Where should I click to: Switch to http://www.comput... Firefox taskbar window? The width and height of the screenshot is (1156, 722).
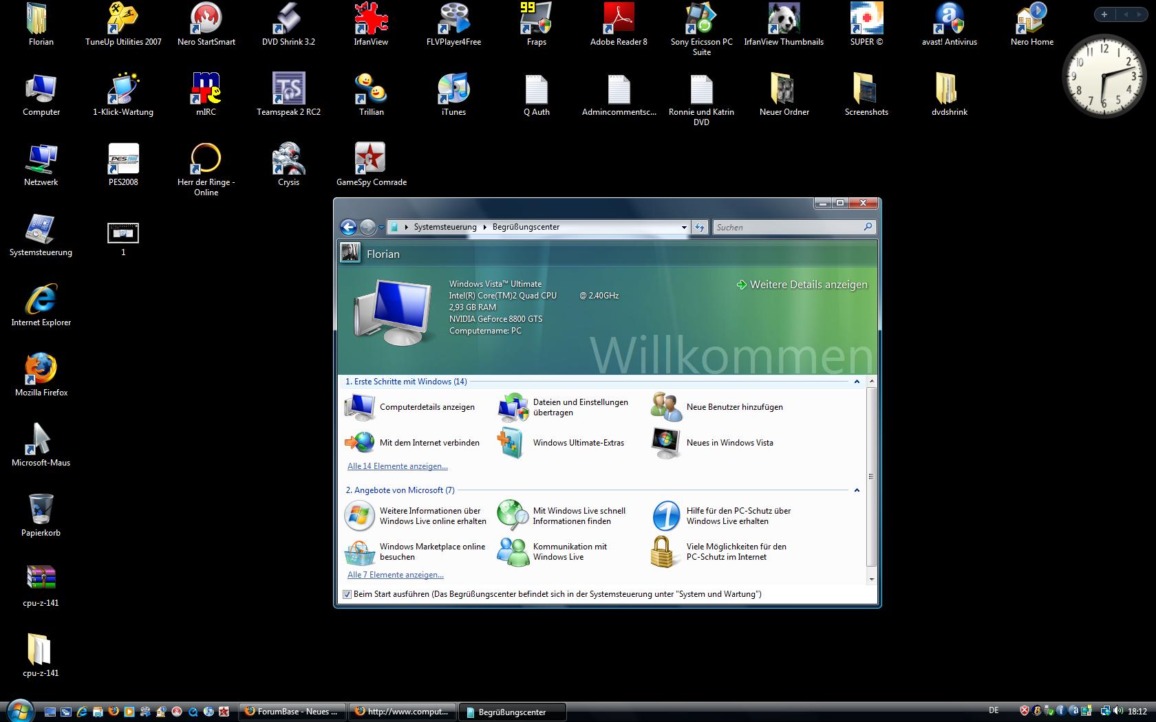point(403,712)
